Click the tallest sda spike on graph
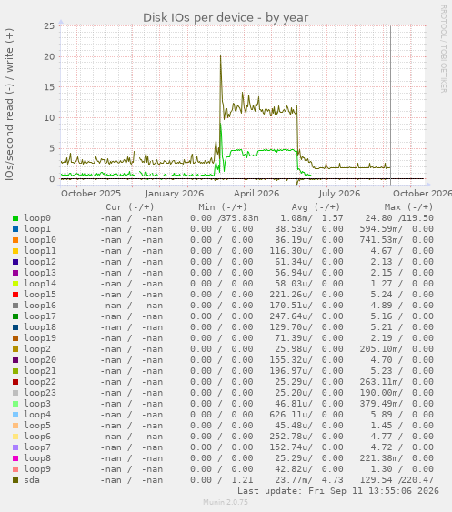This screenshot has width=452, height=512. click(220, 55)
